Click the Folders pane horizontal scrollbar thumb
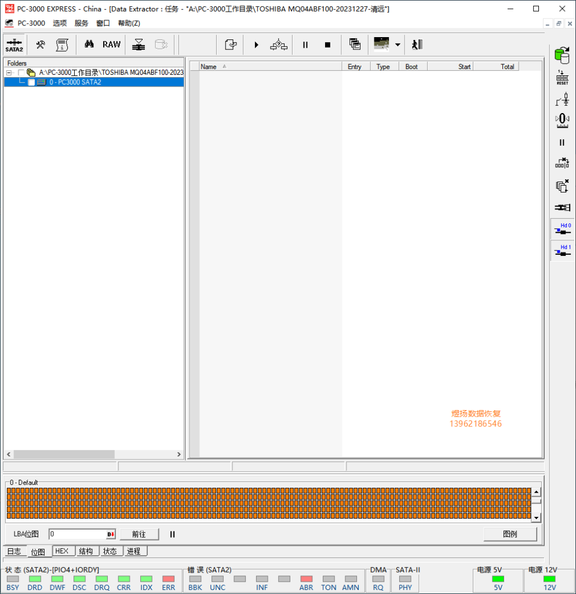Viewport: 576px width, 594px height. tap(64, 454)
